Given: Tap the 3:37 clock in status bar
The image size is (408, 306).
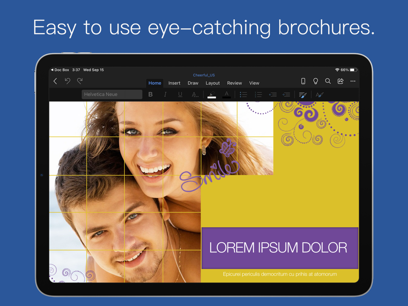Looking at the screenshot, I should (76, 70).
